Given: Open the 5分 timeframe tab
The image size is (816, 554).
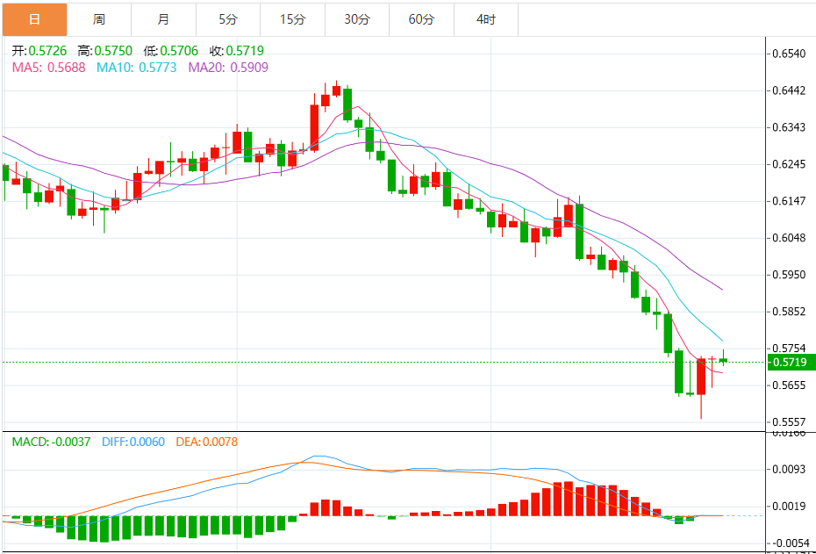Looking at the screenshot, I should tap(228, 20).
